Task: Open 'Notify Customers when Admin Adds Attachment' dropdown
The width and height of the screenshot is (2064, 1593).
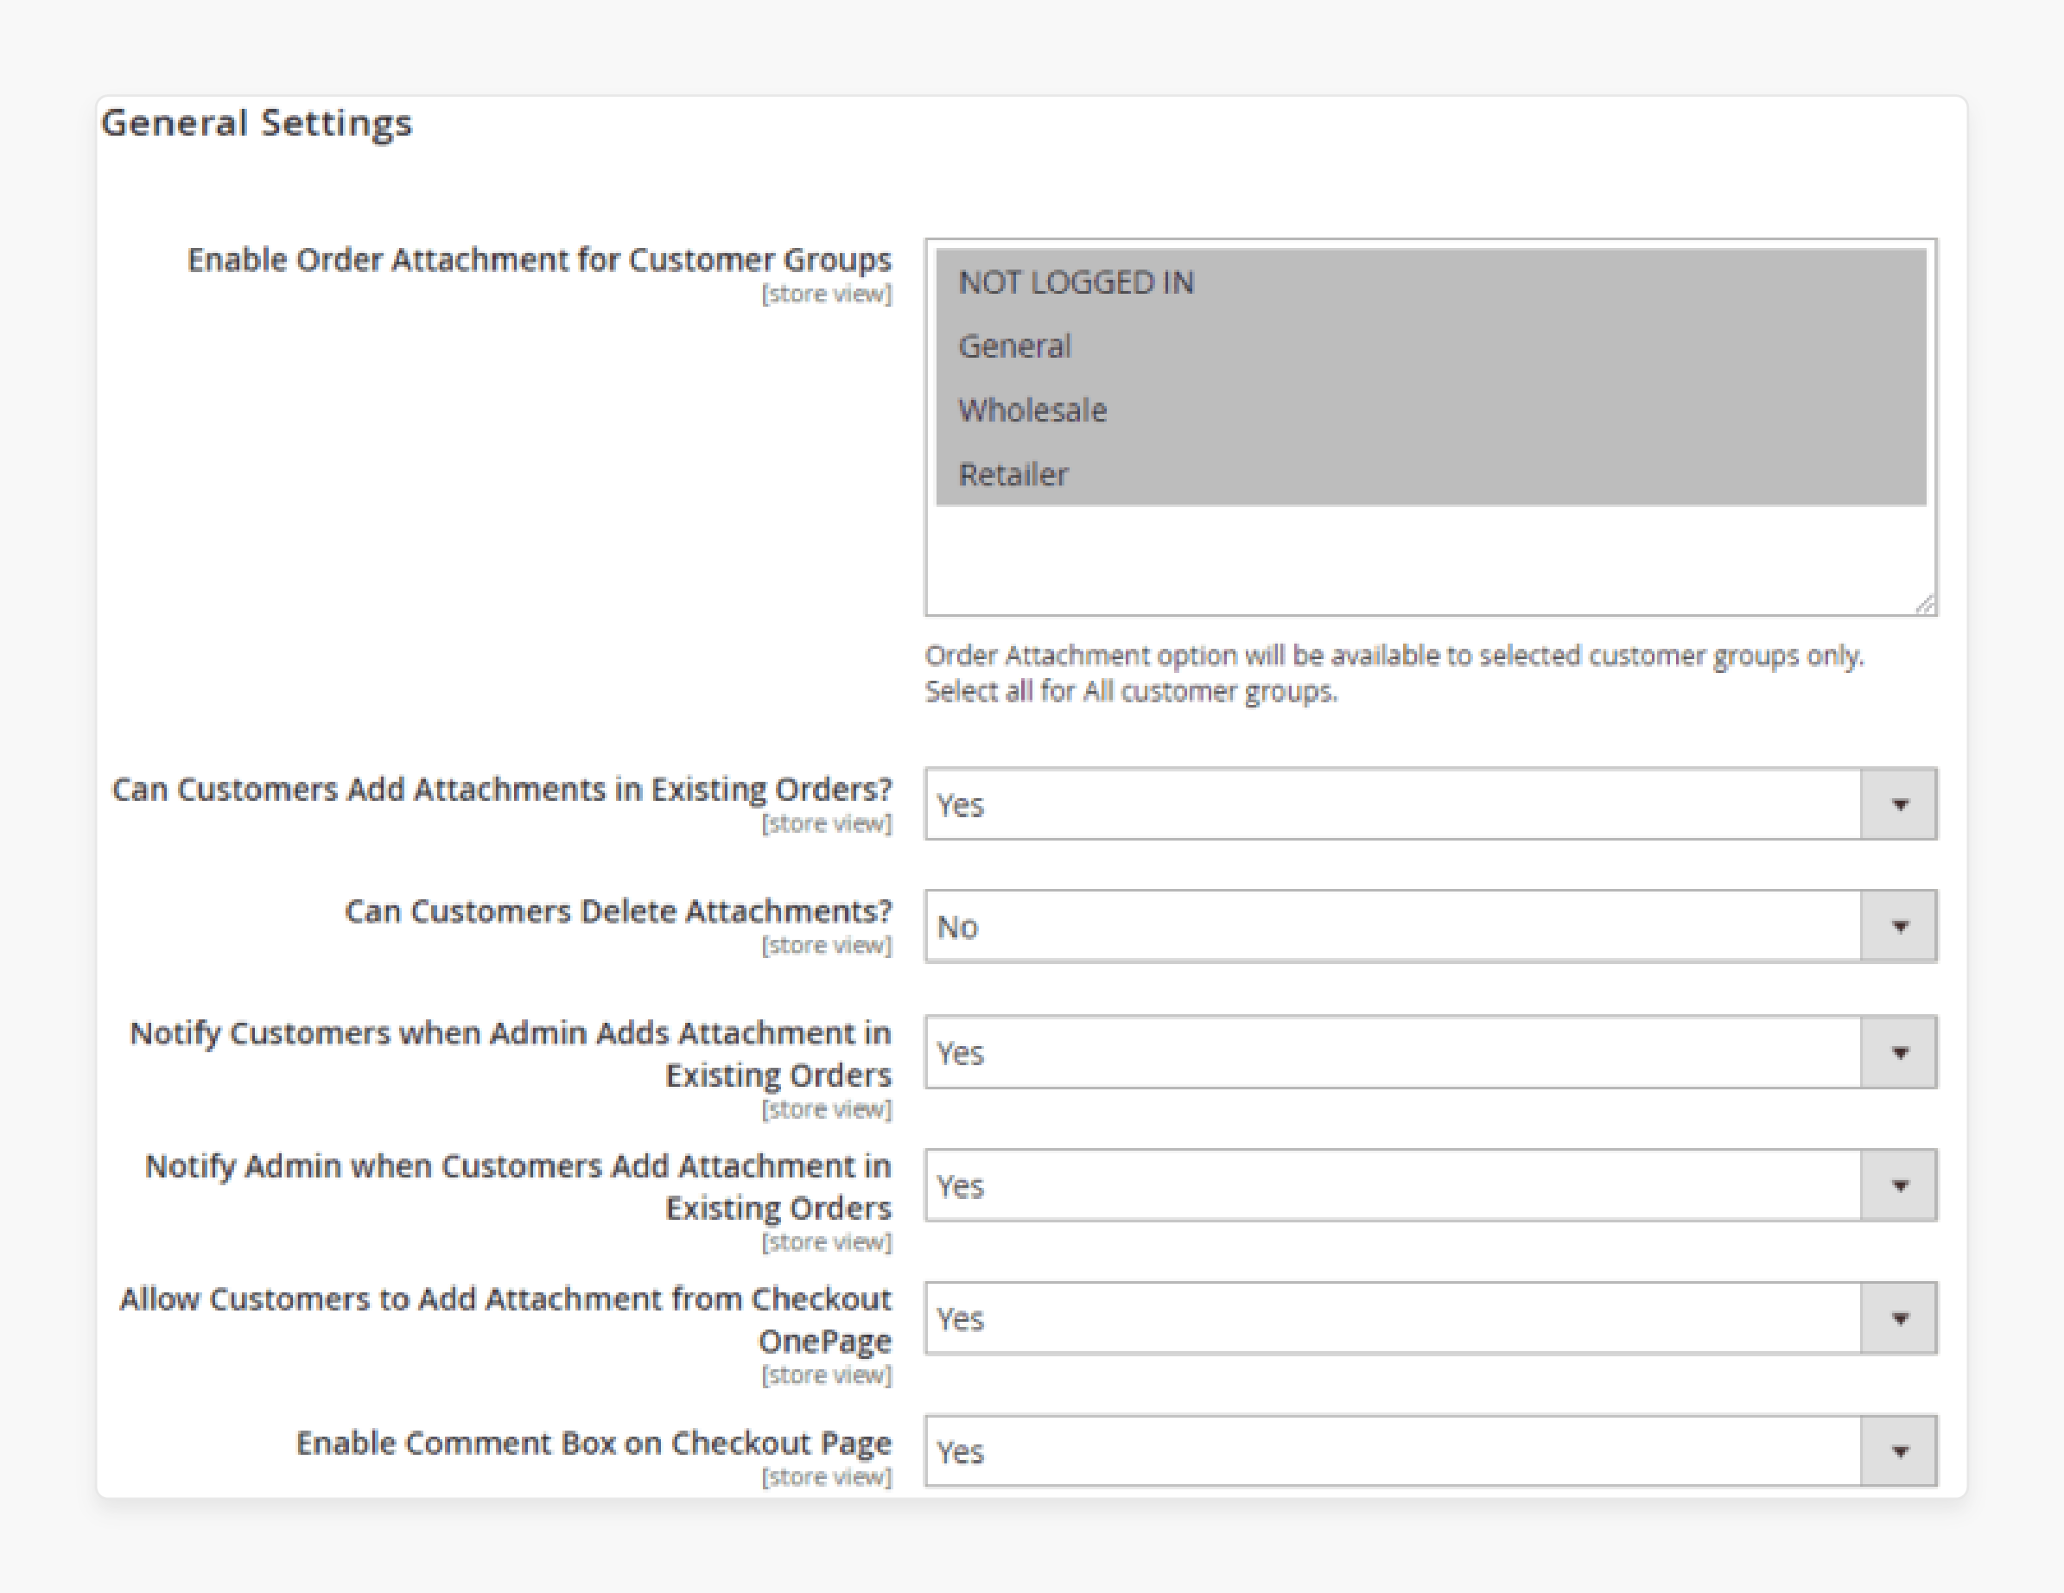Action: pos(1431,1051)
